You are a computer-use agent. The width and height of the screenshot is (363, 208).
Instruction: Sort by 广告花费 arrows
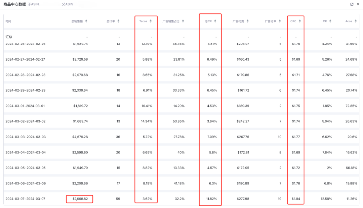point(247,21)
